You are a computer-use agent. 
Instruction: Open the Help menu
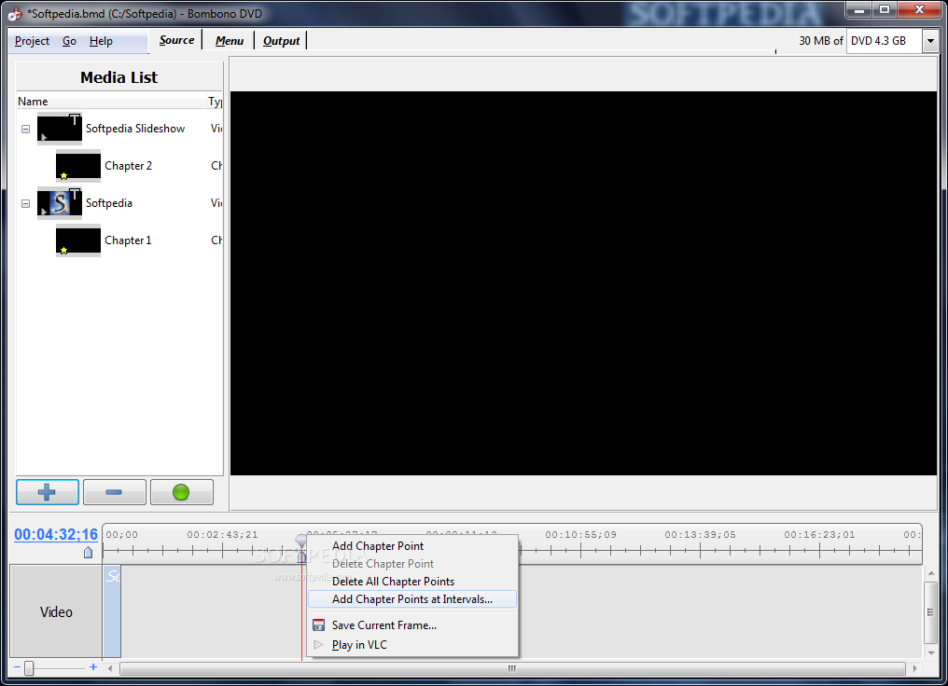(101, 41)
